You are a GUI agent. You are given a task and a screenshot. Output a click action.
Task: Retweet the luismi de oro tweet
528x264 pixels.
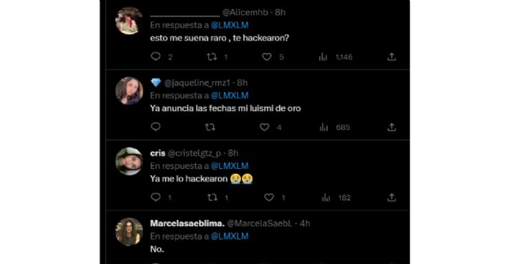pyautogui.click(x=210, y=127)
